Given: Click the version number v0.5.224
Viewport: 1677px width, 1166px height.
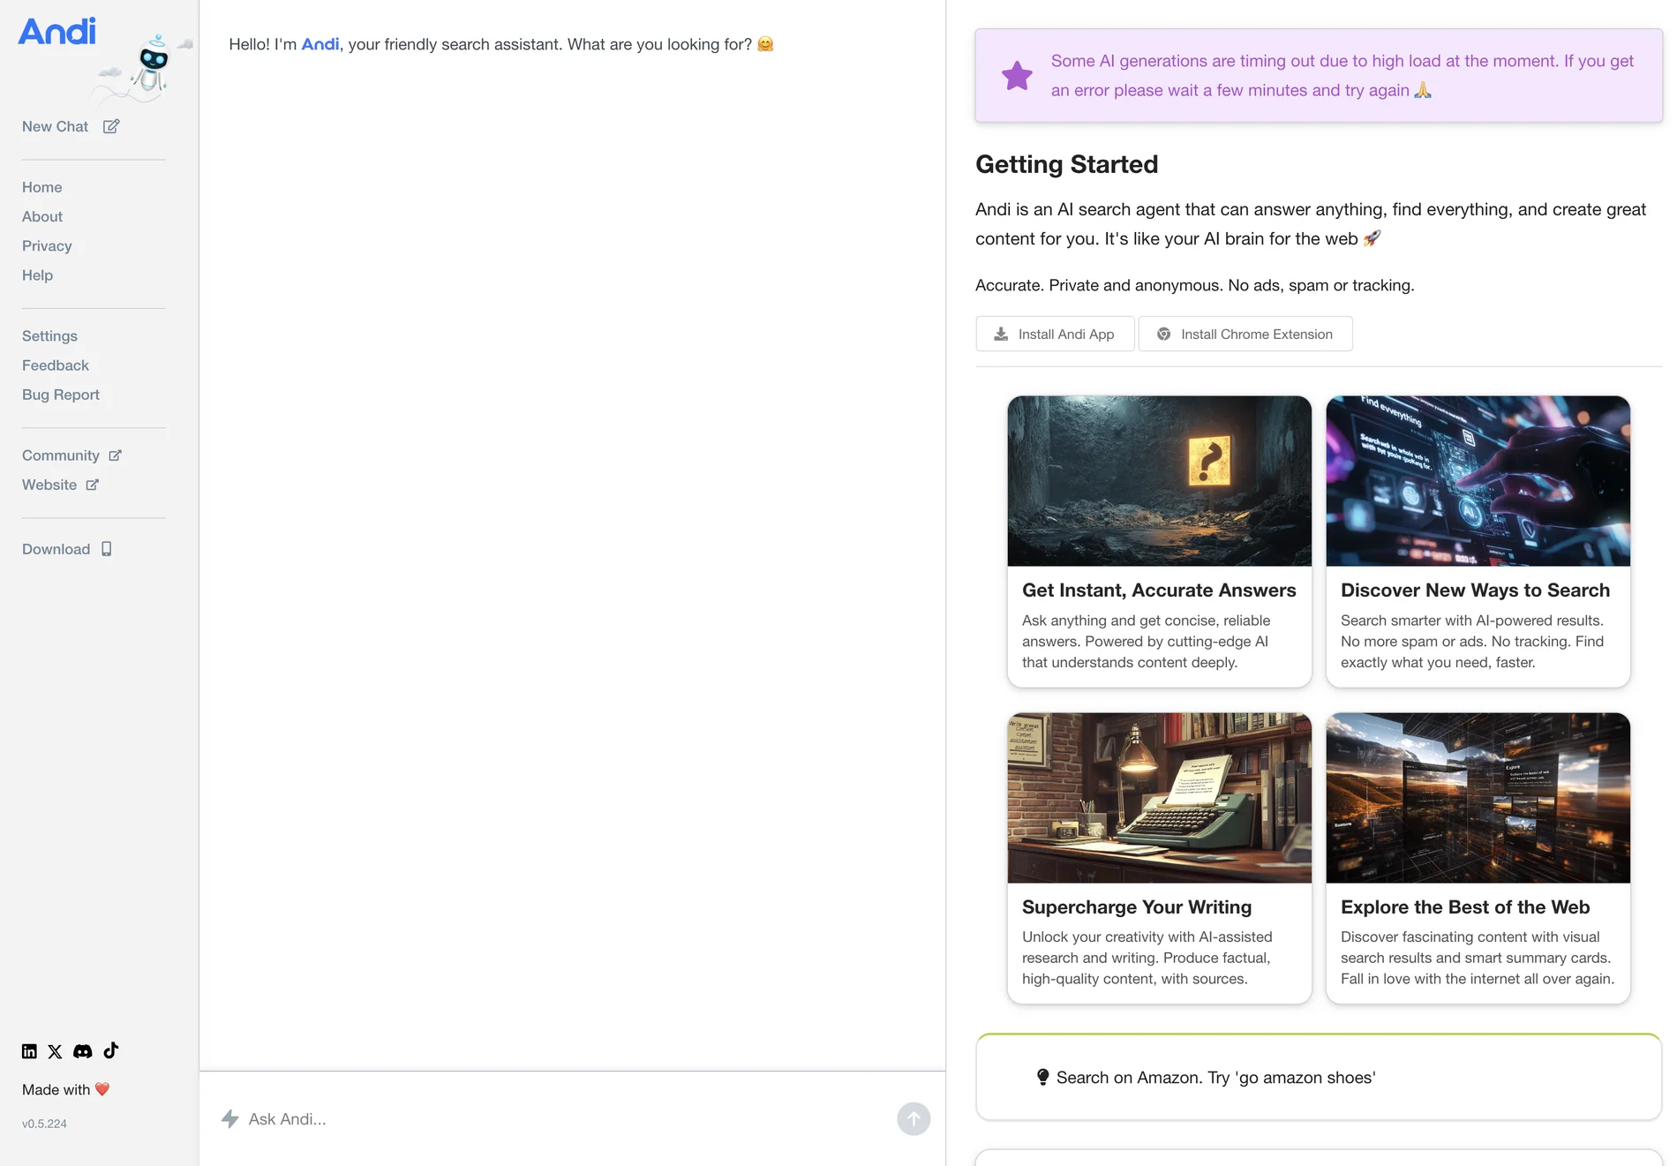Looking at the screenshot, I should pyautogui.click(x=44, y=1124).
